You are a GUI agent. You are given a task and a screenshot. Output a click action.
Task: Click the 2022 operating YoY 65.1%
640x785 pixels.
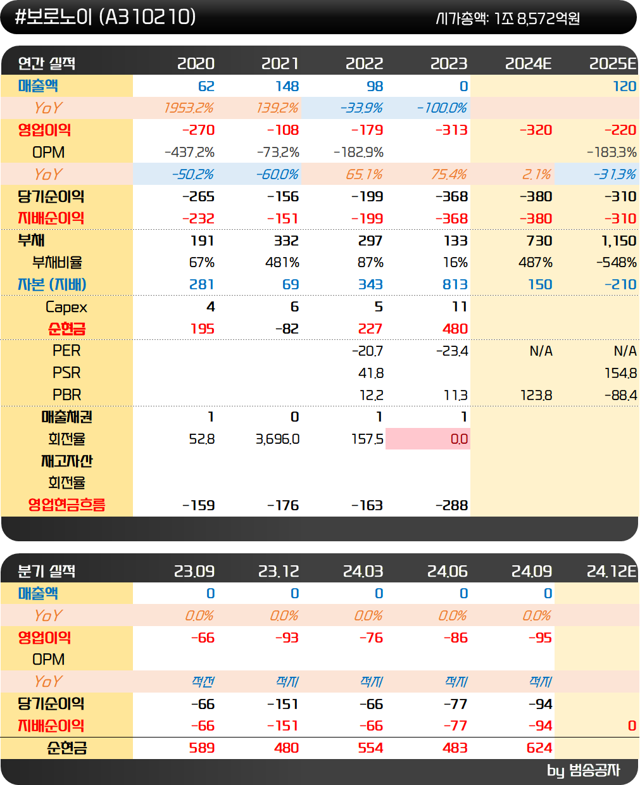pos(365,174)
